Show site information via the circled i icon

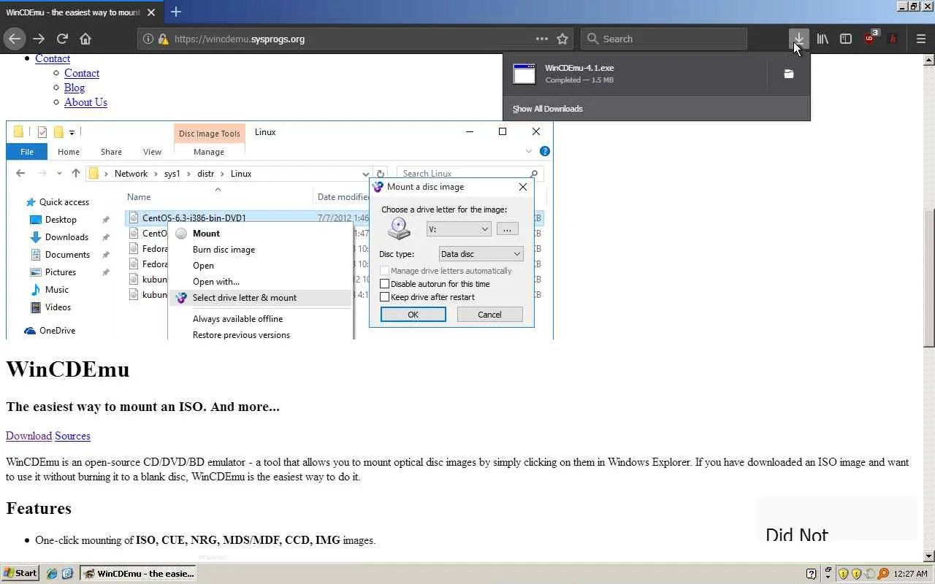pyautogui.click(x=148, y=39)
